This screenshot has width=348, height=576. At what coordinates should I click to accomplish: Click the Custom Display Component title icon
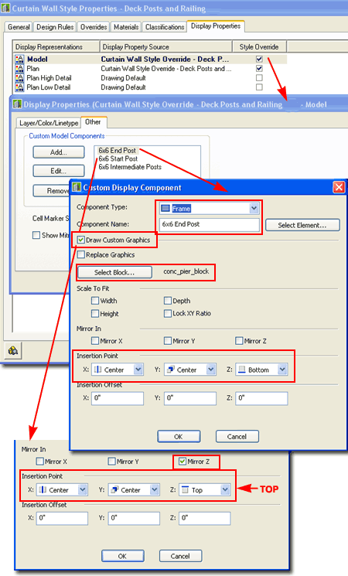77,187
